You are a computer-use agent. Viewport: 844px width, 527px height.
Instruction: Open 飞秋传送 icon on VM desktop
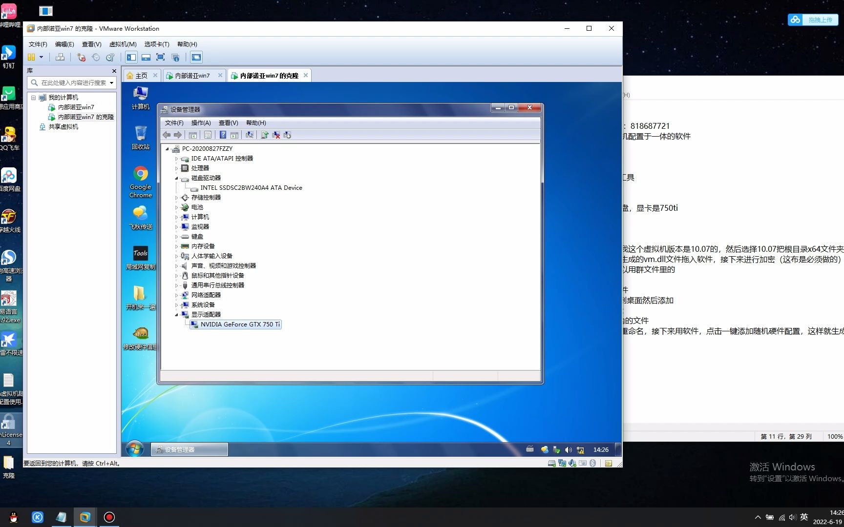pyautogui.click(x=141, y=218)
